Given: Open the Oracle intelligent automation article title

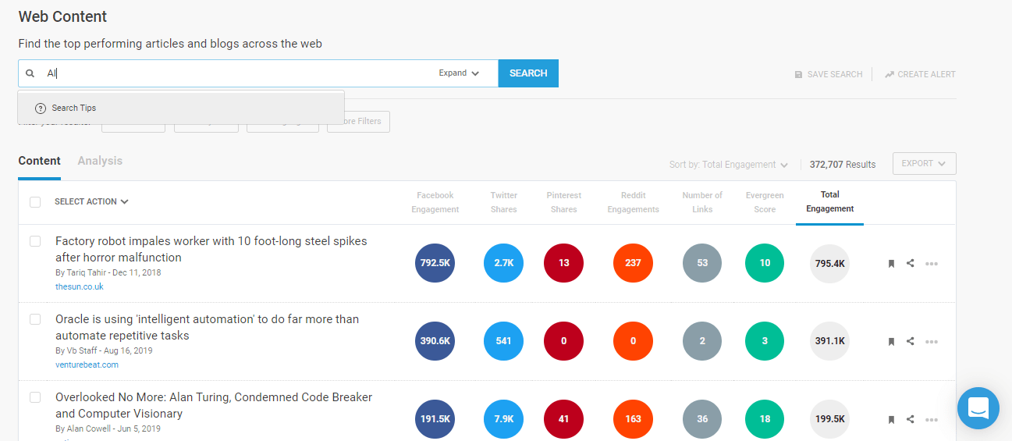Looking at the screenshot, I should pos(208,327).
